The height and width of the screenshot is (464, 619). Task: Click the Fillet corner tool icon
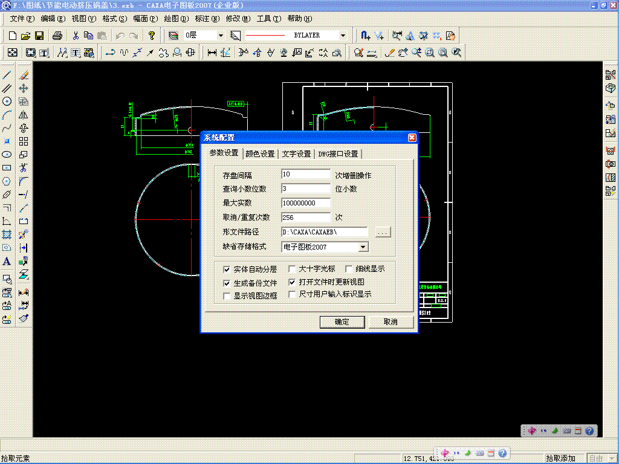pyautogui.click(x=24, y=181)
